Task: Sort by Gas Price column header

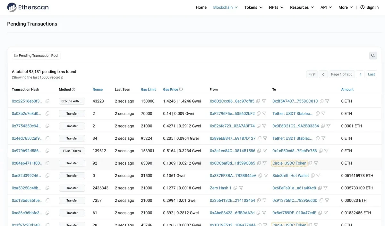Action: [170, 90]
